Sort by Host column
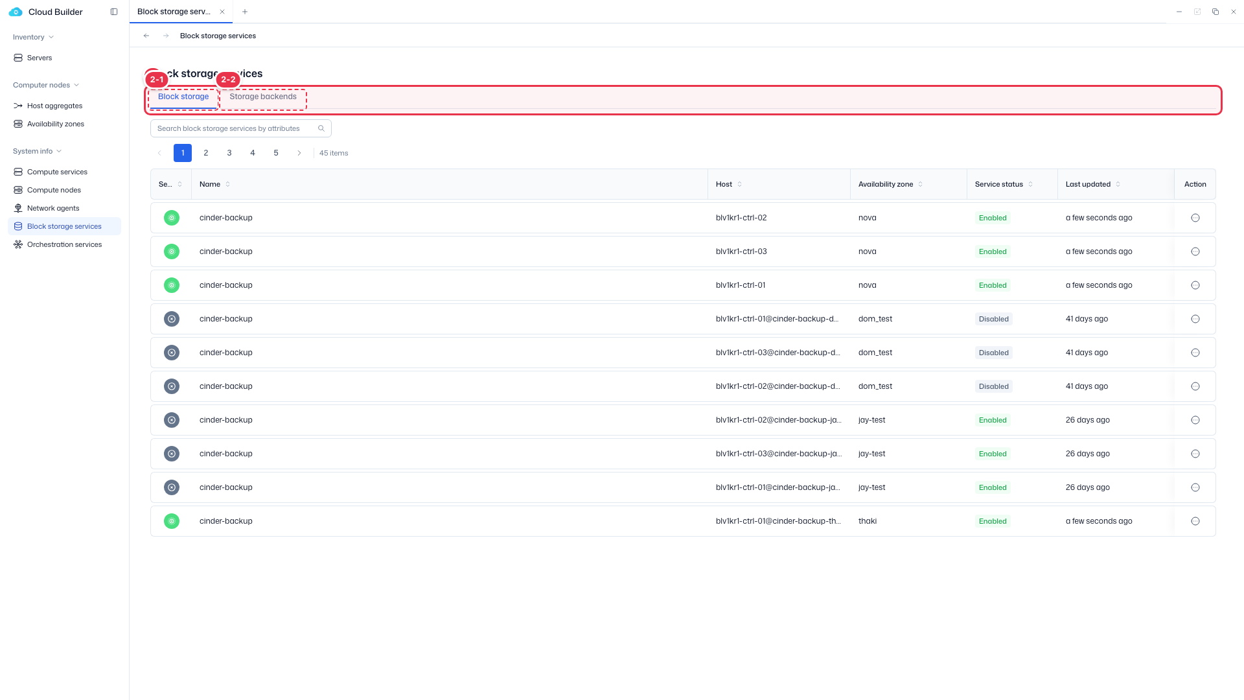 (740, 184)
